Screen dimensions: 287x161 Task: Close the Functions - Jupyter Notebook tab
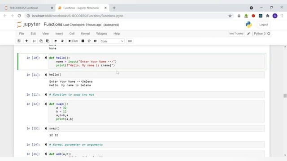(105, 8)
